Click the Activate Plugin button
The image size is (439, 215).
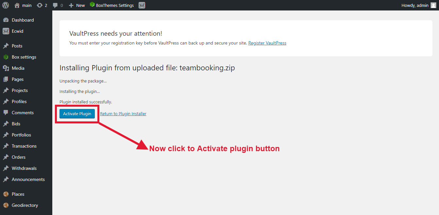77,114
